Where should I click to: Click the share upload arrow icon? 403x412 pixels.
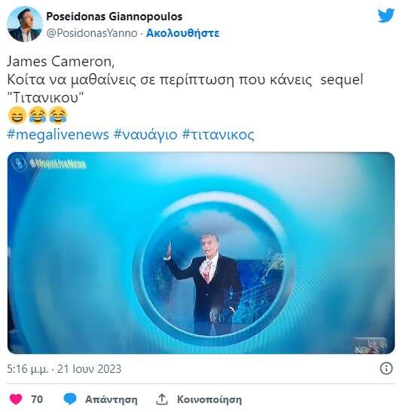pyautogui.click(x=162, y=399)
